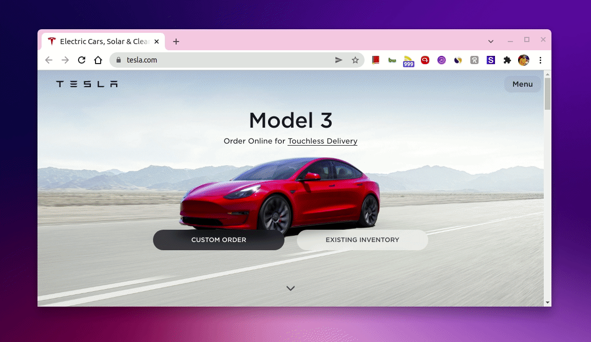Screen dimensions: 591x342
Task: Open the red rounded-square extension
Action: (425, 60)
